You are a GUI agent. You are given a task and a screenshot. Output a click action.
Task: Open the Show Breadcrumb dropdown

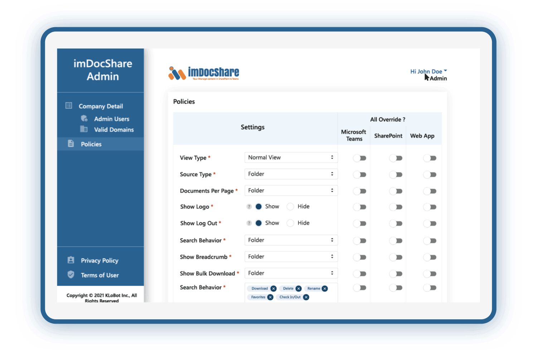291,256
